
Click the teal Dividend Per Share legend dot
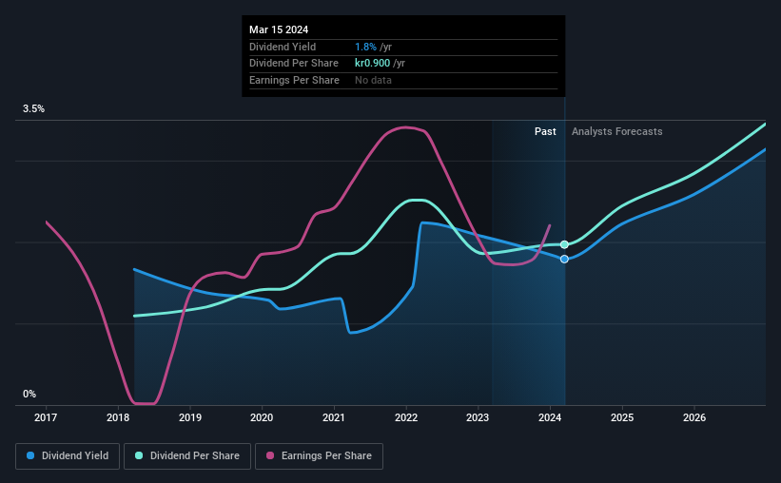(139, 455)
